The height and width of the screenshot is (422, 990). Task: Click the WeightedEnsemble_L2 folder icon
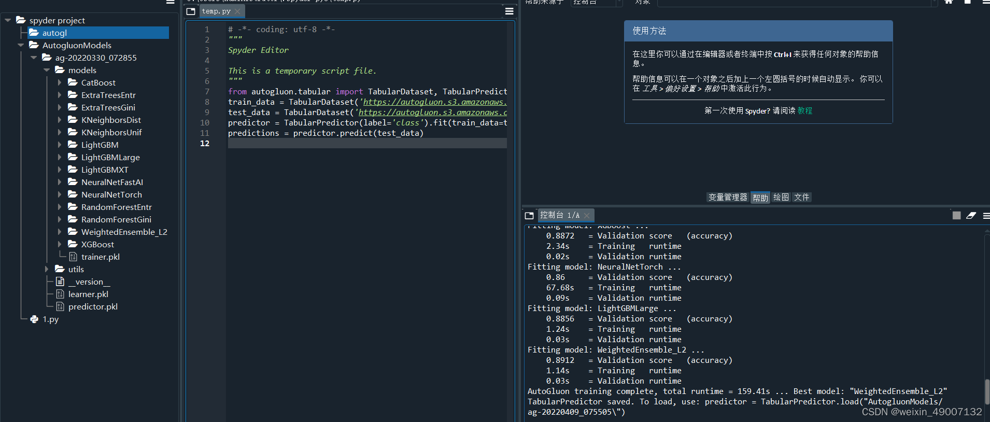73,231
